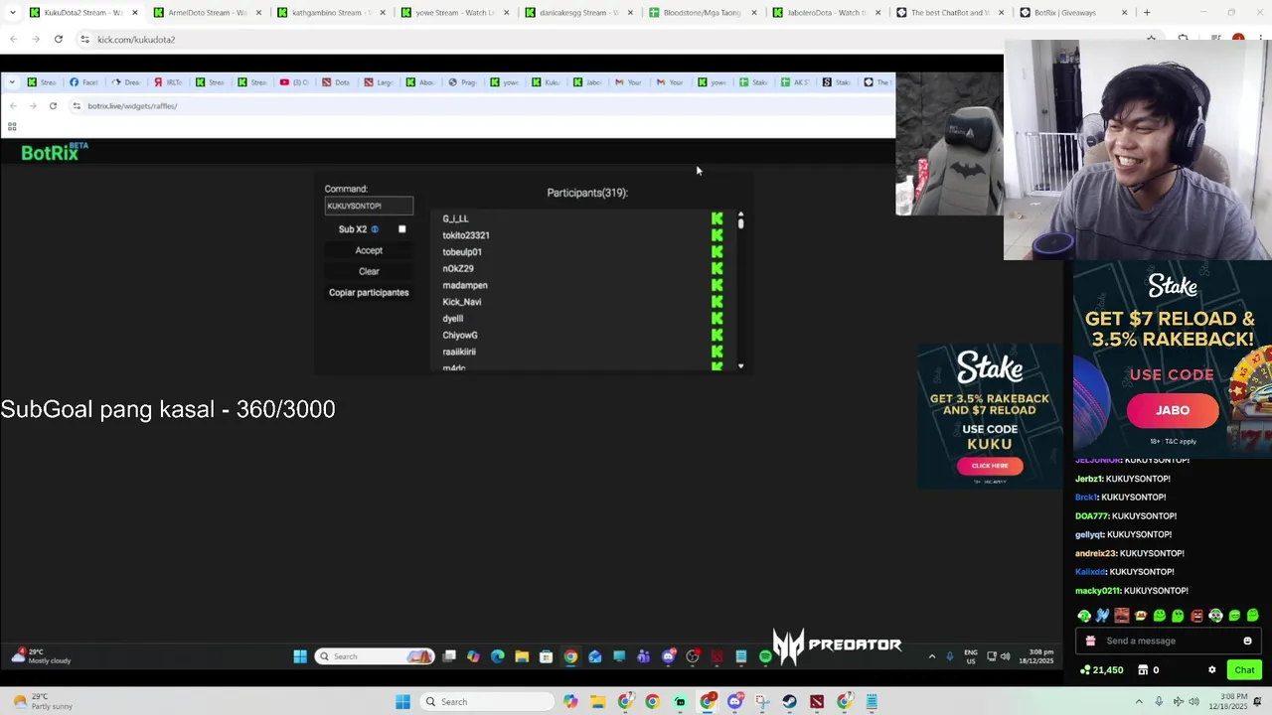Click the macky0211 username in chat

[1097, 591]
